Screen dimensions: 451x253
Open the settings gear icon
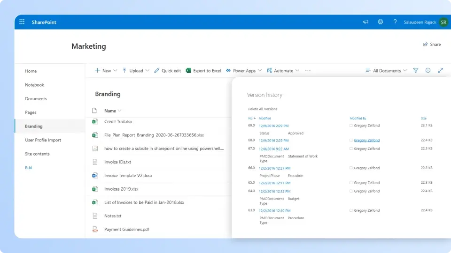point(381,22)
